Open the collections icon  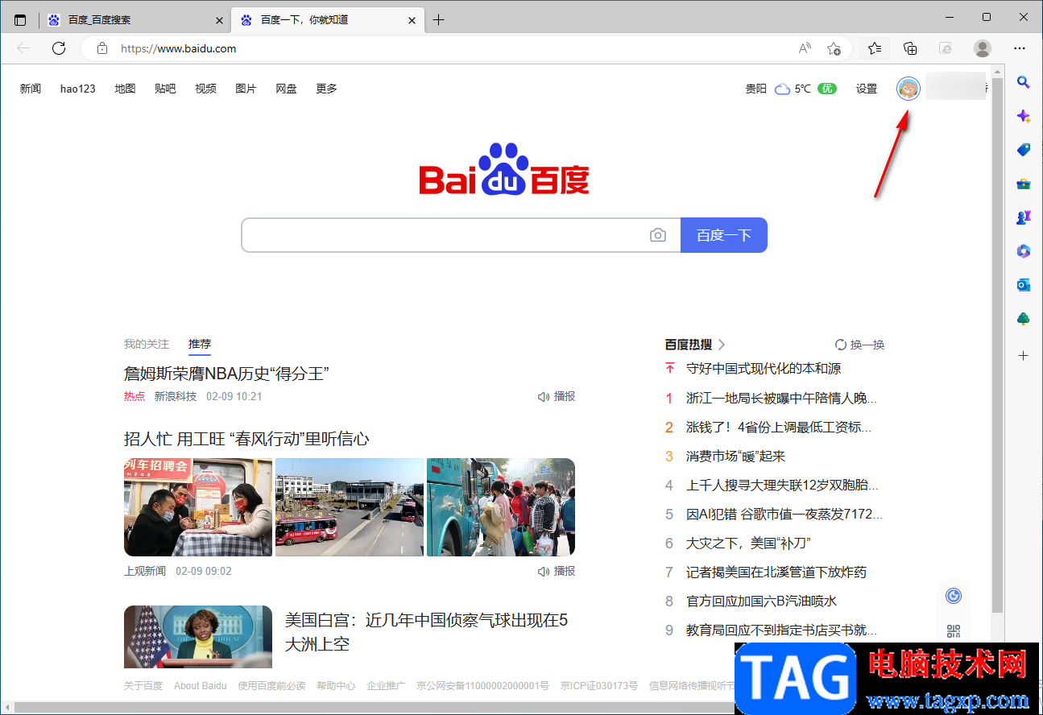coord(910,48)
